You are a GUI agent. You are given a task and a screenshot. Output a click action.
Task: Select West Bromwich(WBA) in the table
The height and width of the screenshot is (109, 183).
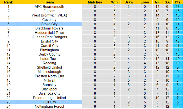49,15
